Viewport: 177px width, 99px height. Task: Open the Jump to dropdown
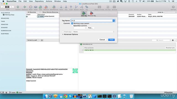pos(170,12)
